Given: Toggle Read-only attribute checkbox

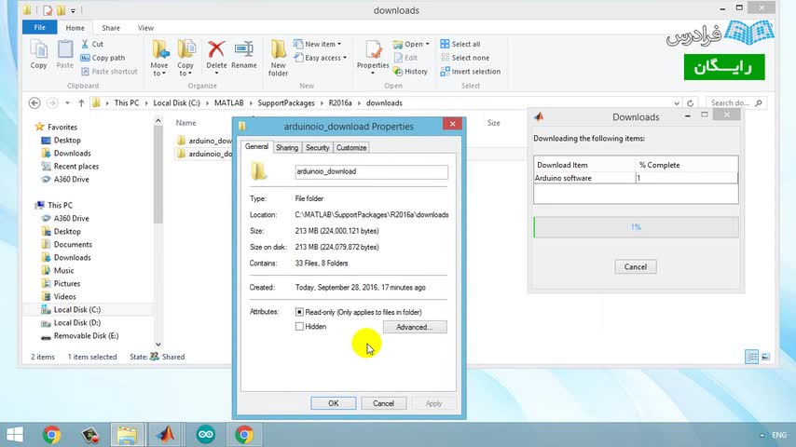Looking at the screenshot, I should pos(299,312).
